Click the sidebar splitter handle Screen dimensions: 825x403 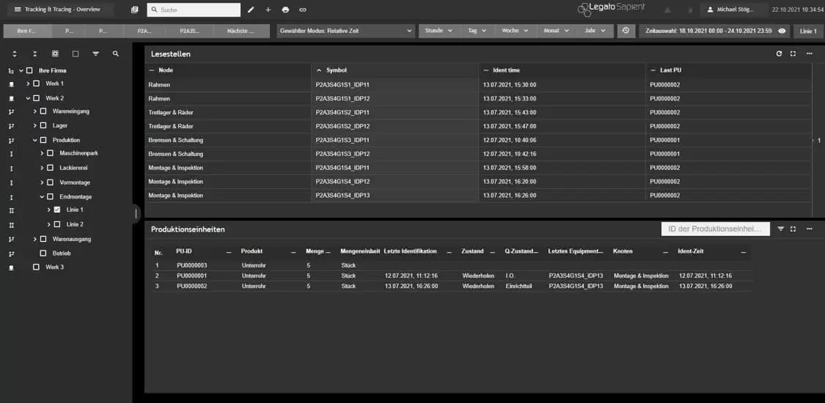(x=136, y=212)
